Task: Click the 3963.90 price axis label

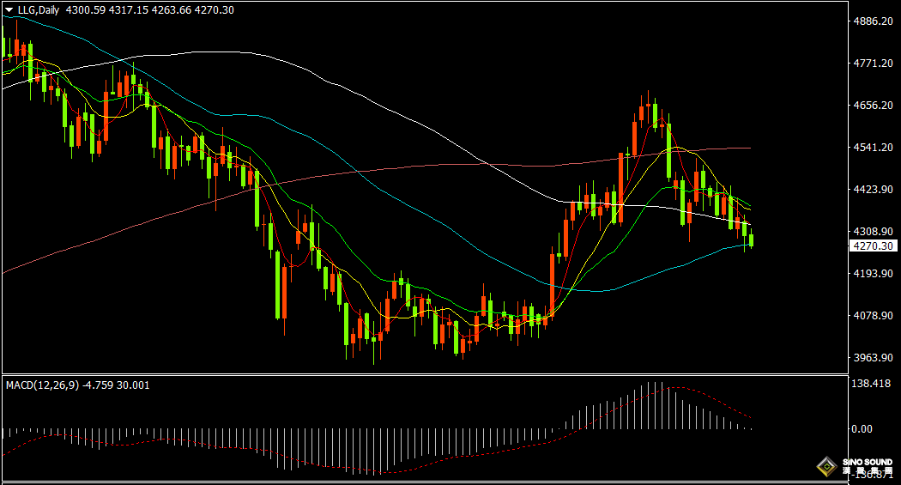Action: tap(874, 357)
